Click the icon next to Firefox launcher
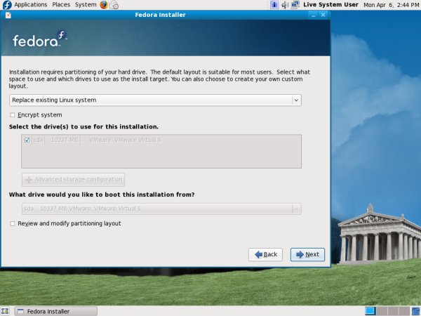 tap(114, 5)
